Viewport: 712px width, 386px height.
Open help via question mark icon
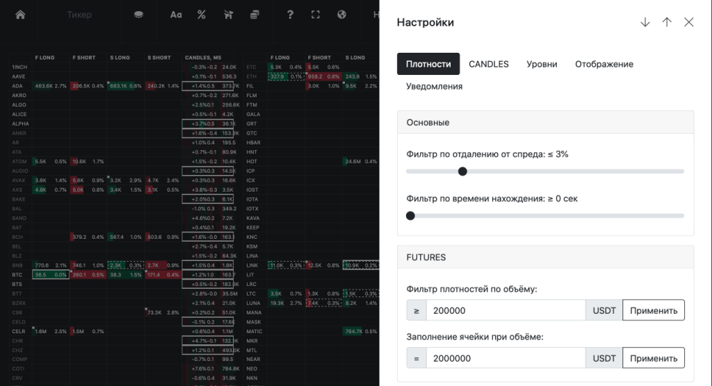290,15
